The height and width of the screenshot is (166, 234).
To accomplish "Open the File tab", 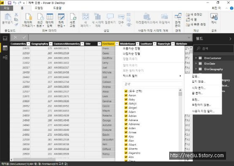I will point(6,8).
